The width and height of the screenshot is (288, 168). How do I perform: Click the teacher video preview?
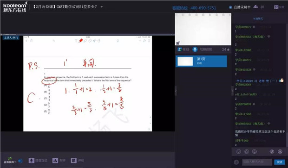pyautogui.click(x=203, y=29)
